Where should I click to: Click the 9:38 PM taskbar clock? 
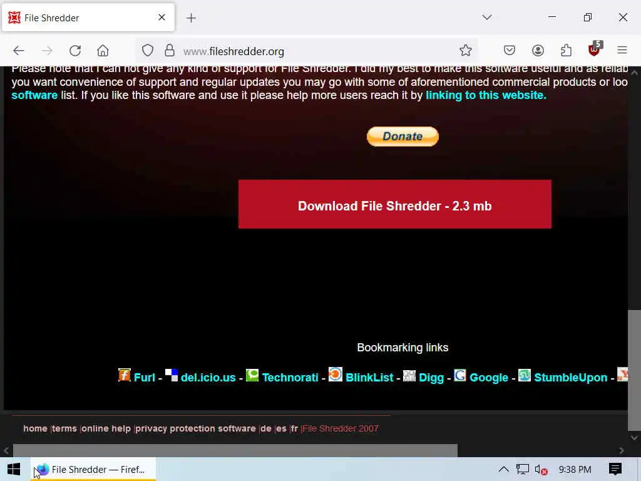[575, 470]
